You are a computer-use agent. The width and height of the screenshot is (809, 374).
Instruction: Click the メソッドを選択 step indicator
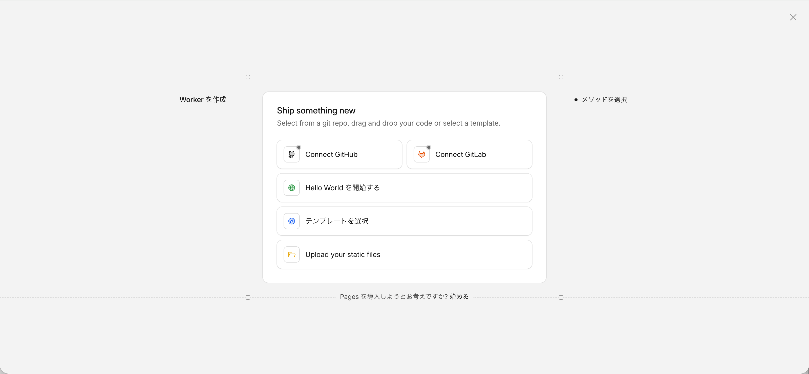(604, 100)
